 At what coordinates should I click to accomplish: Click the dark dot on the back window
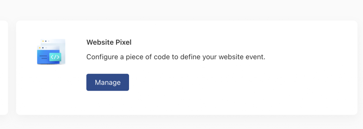coord(46,41)
